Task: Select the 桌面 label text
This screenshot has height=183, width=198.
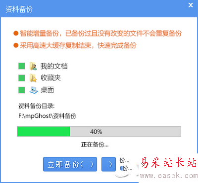Action: pos(48,90)
